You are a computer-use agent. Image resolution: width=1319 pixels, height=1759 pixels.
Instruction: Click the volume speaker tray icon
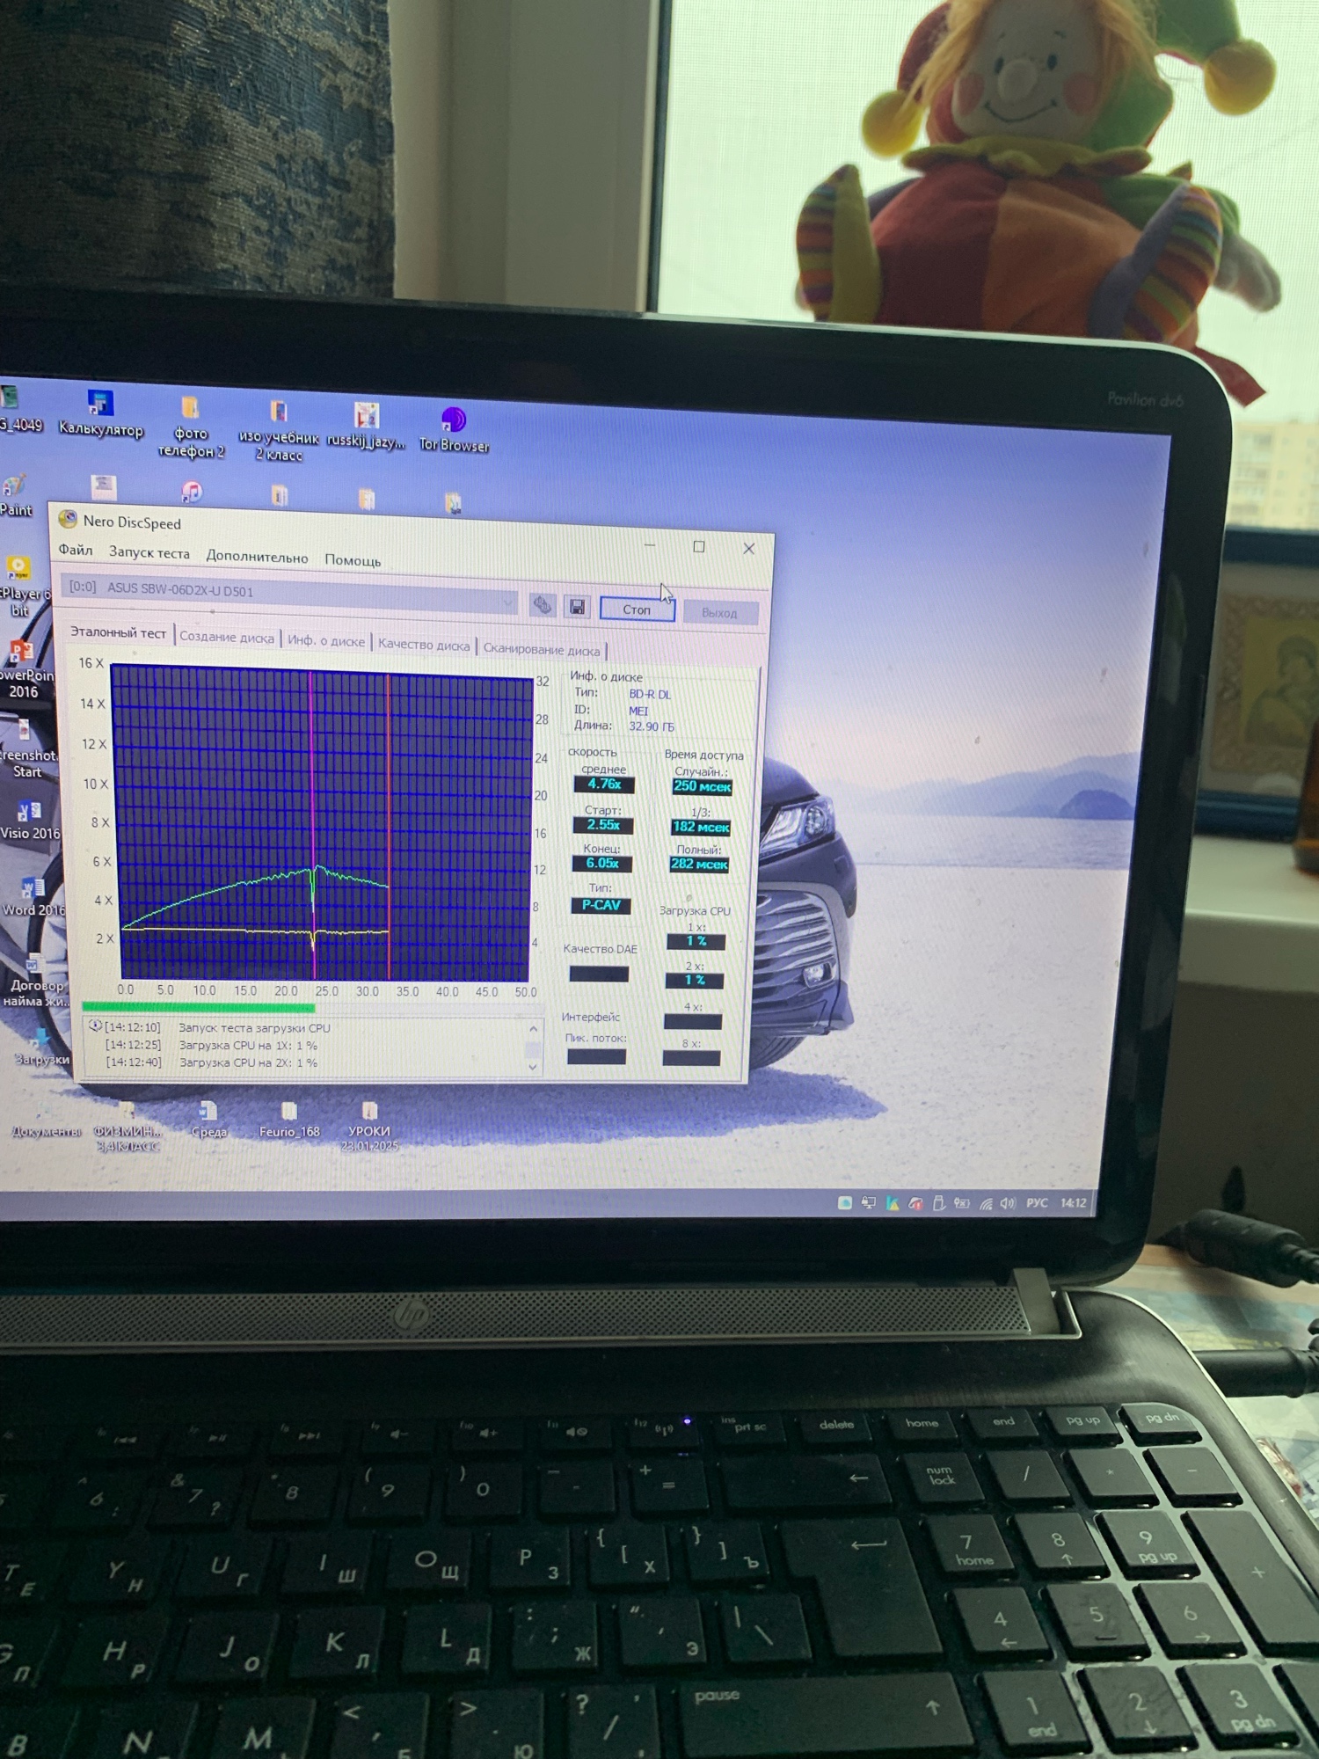(x=1008, y=1203)
